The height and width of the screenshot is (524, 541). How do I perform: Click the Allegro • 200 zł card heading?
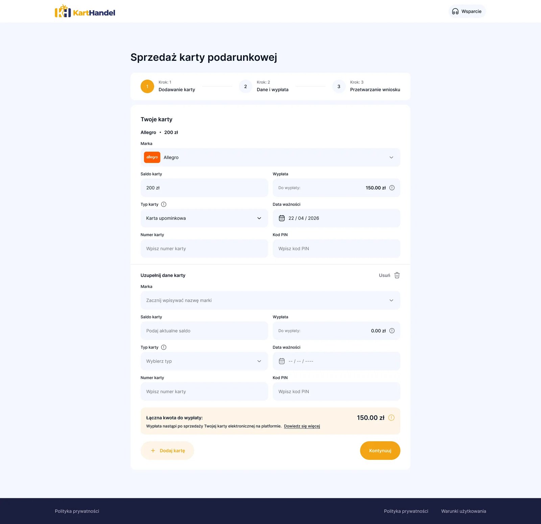click(x=159, y=132)
